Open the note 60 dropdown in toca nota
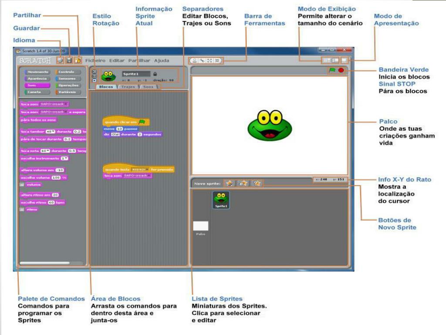446x335 pixels. 45,150
